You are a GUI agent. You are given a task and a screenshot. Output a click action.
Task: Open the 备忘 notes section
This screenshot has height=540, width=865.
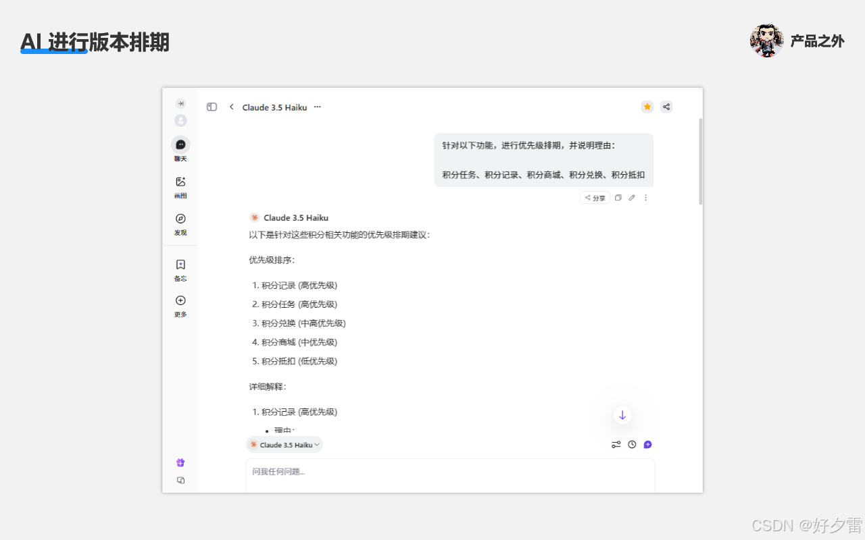[x=180, y=270]
